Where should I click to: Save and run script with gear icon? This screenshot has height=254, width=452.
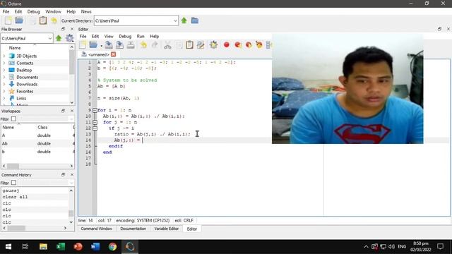coord(213,44)
